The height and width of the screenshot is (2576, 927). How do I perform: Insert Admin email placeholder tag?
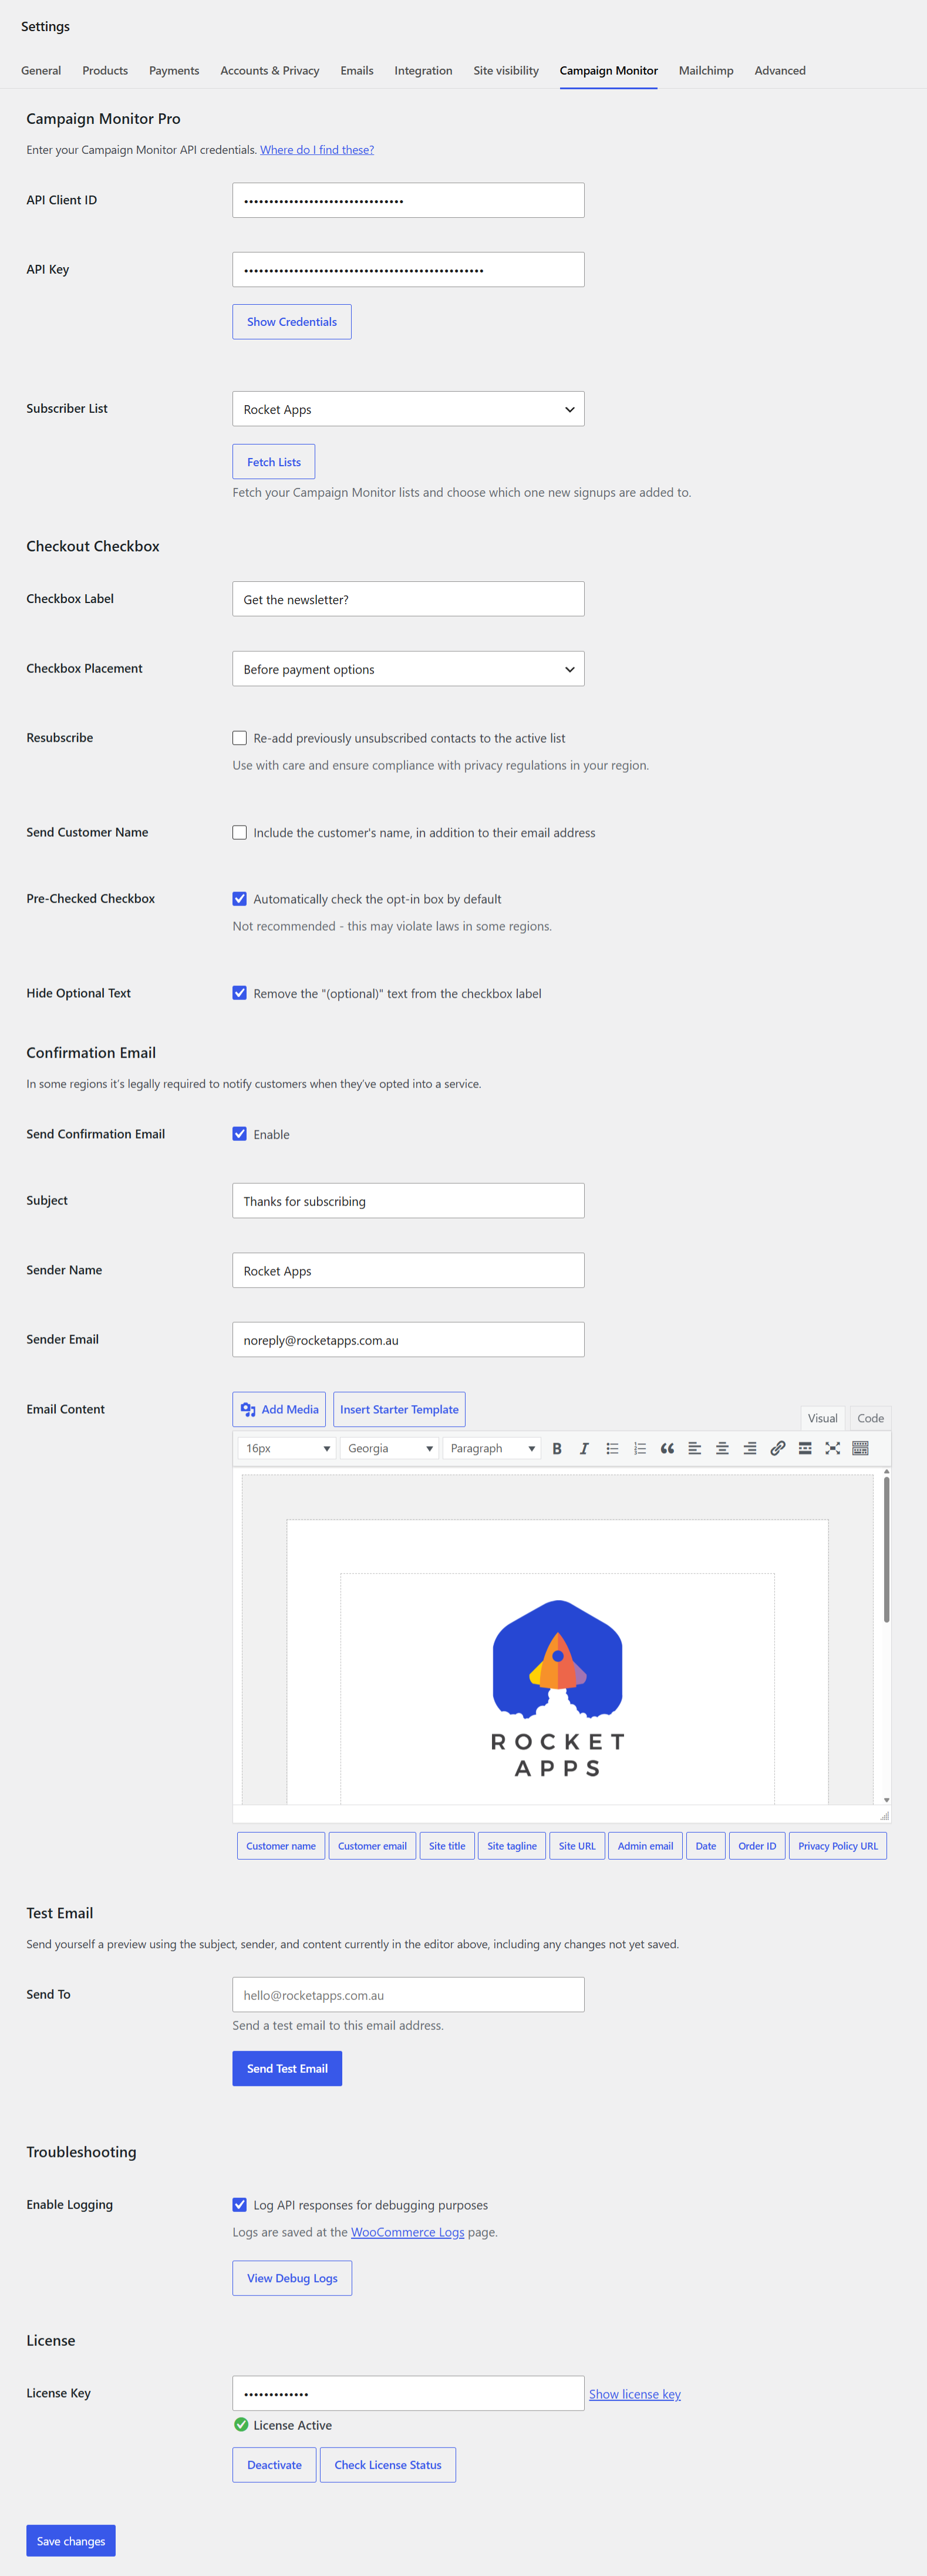pos(645,1846)
